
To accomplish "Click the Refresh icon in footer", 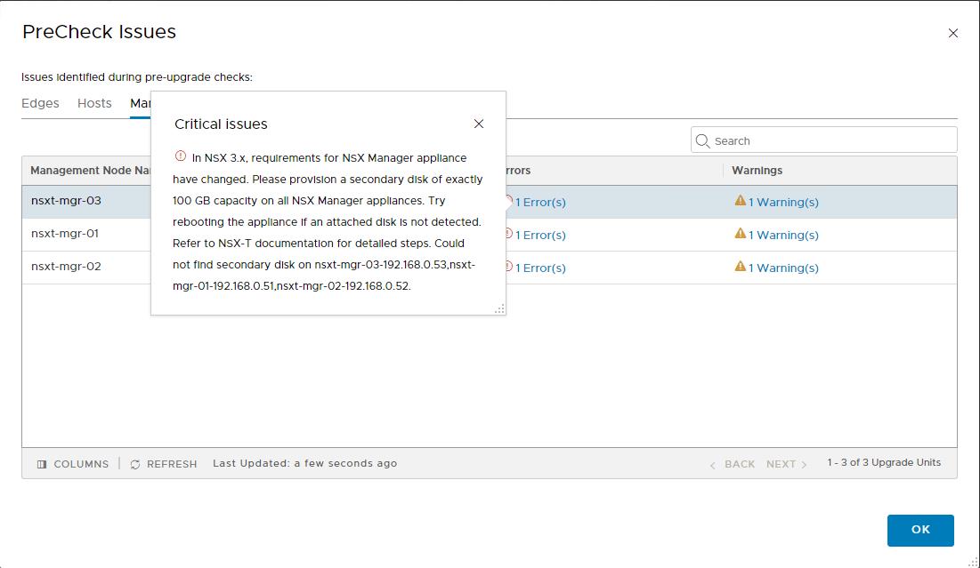I will tap(135, 464).
